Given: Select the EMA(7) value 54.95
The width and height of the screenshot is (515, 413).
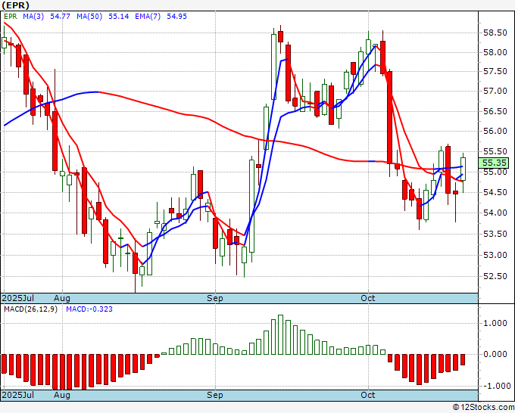Looking at the screenshot, I should coord(176,16).
